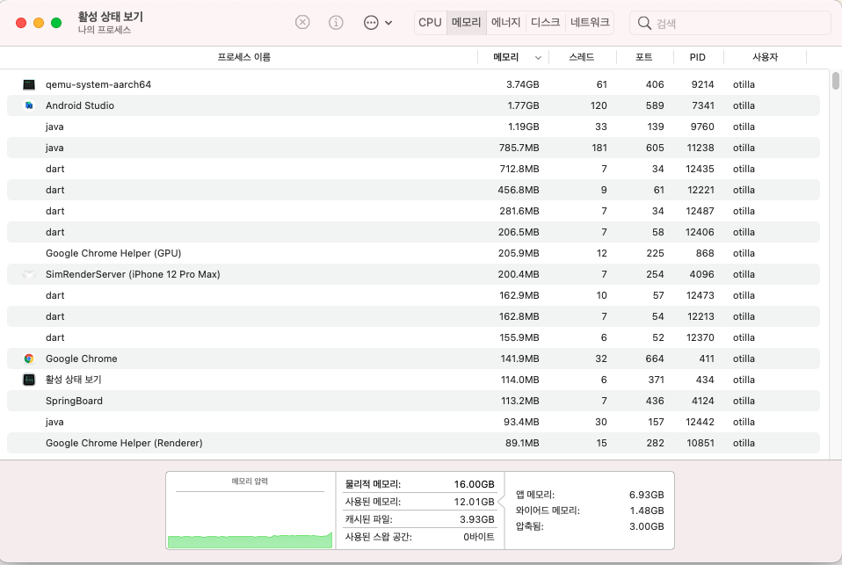Click the PID 7341 cell
This screenshot has height=565, width=842.
(x=702, y=105)
